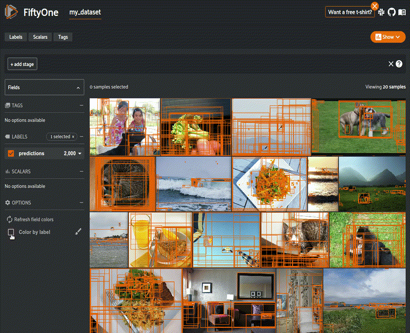This screenshot has height=333, width=410.
Task: Clear the '1 selected' labels filter
Action: tap(73, 137)
